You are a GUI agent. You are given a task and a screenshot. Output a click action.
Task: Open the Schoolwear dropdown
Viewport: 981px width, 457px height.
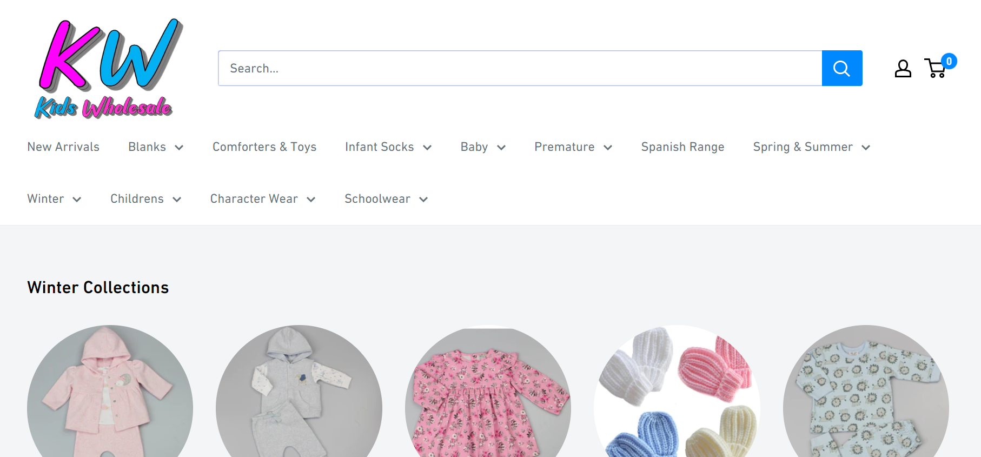pyautogui.click(x=386, y=199)
